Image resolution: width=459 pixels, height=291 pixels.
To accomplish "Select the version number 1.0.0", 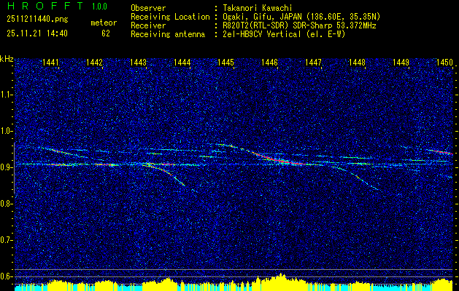I will coord(99,7).
